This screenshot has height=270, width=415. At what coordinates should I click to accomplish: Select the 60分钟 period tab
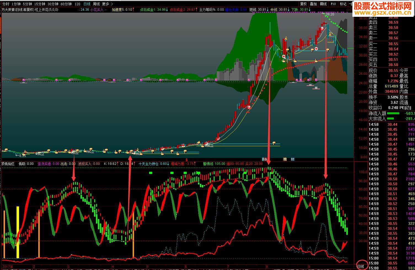pyautogui.click(x=66, y=4)
